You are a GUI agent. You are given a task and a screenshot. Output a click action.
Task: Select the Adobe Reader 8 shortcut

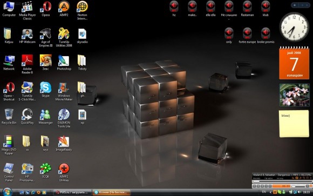[x=28, y=64]
